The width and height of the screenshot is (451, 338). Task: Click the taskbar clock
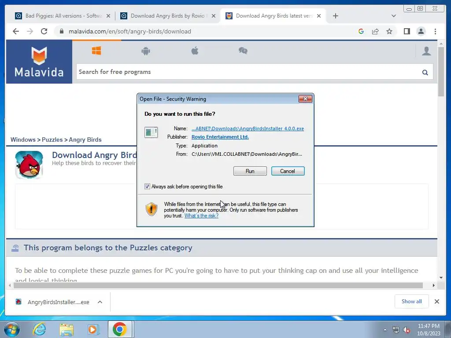click(429, 330)
